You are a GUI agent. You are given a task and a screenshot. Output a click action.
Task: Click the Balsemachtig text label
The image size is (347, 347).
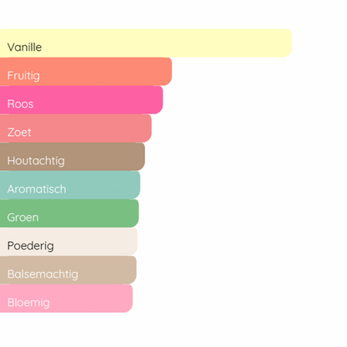point(43,274)
